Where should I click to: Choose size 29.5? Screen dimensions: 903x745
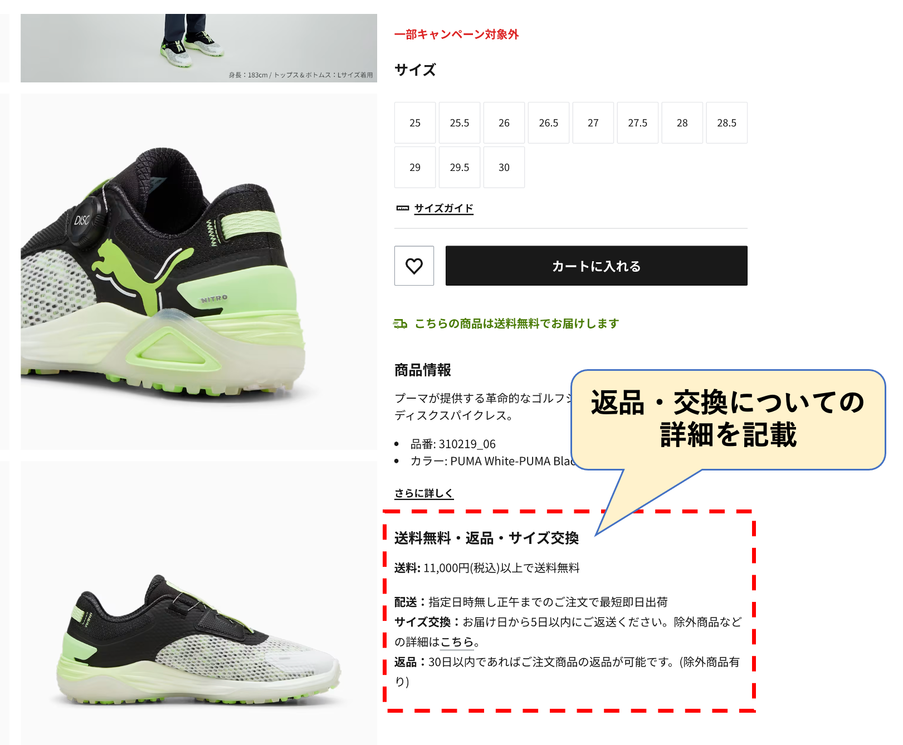point(460,167)
